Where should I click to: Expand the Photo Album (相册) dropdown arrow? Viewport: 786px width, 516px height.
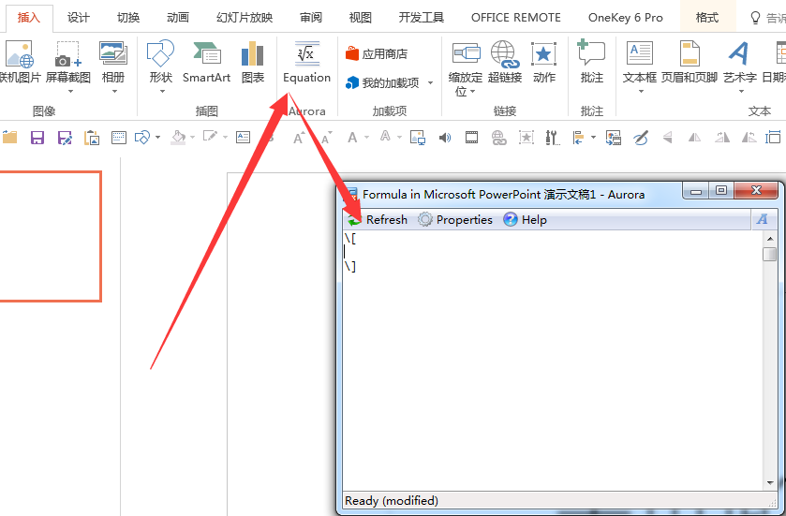pyautogui.click(x=115, y=91)
